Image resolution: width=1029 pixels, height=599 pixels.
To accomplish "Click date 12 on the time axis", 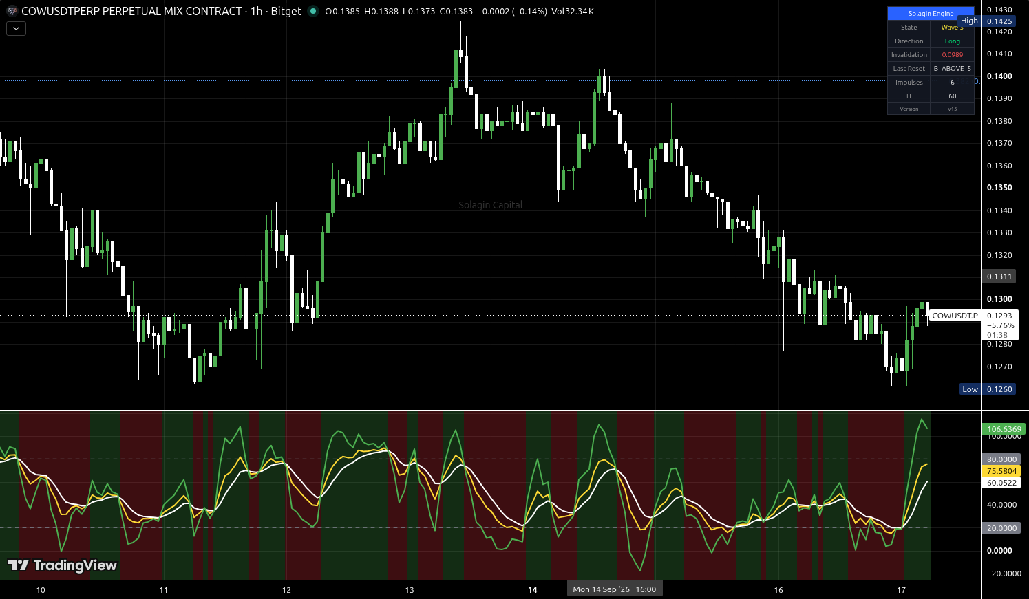I will tap(286, 590).
